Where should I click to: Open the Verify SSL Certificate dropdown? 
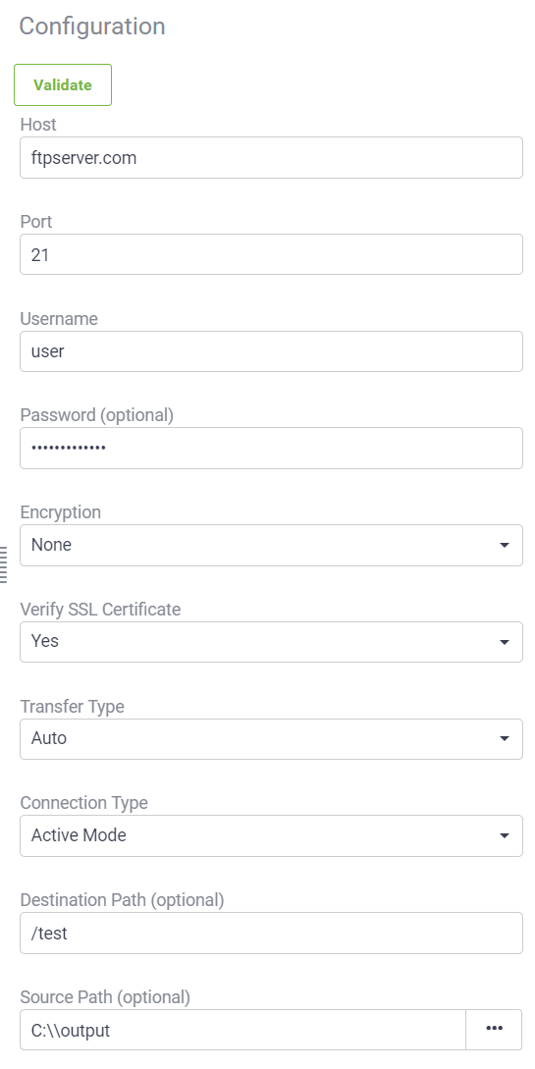pos(271,642)
